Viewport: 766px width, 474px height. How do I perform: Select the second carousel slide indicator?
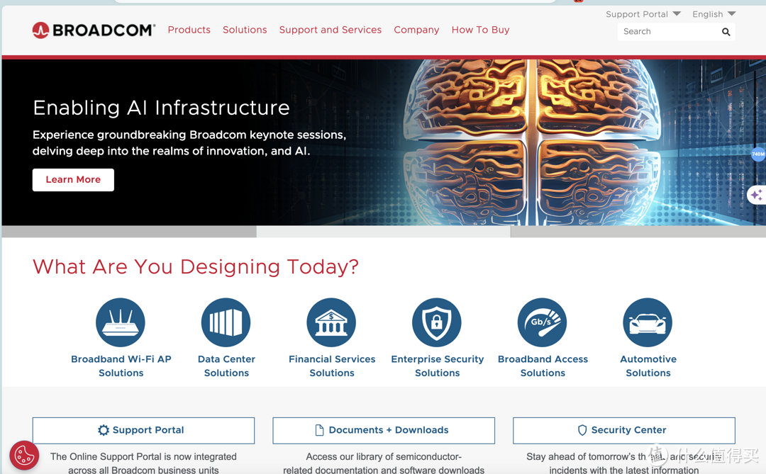pos(384,232)
